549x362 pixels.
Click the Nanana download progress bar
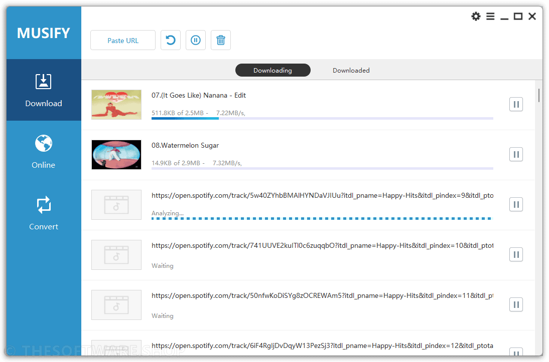322,119
